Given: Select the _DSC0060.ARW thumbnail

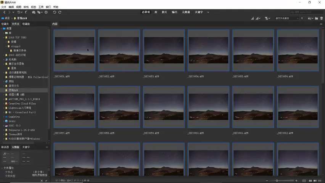Looking at the screenshot, I should click(x=209, y=107).
